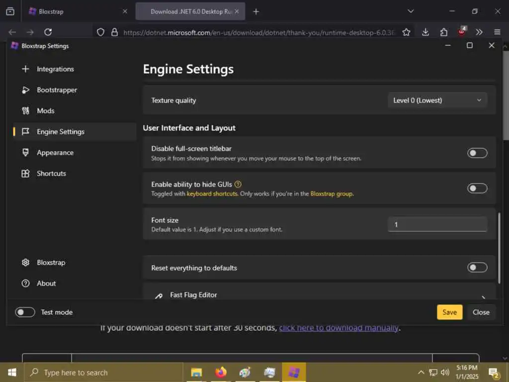
Task: Reload the current browser page
Action: pyautogui.click(x=48, y=32)
